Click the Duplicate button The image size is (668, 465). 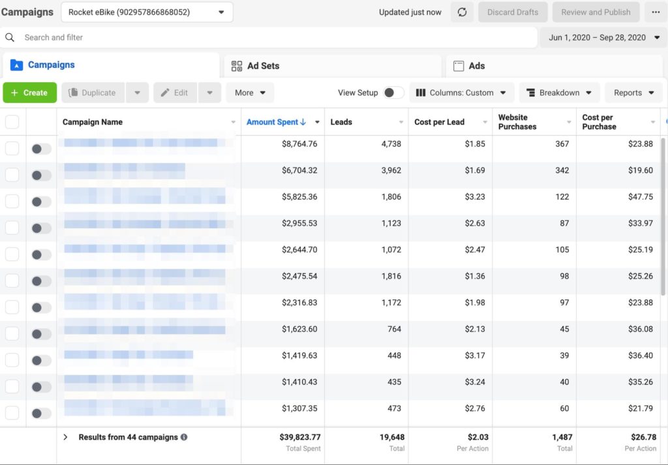point(93,93)
